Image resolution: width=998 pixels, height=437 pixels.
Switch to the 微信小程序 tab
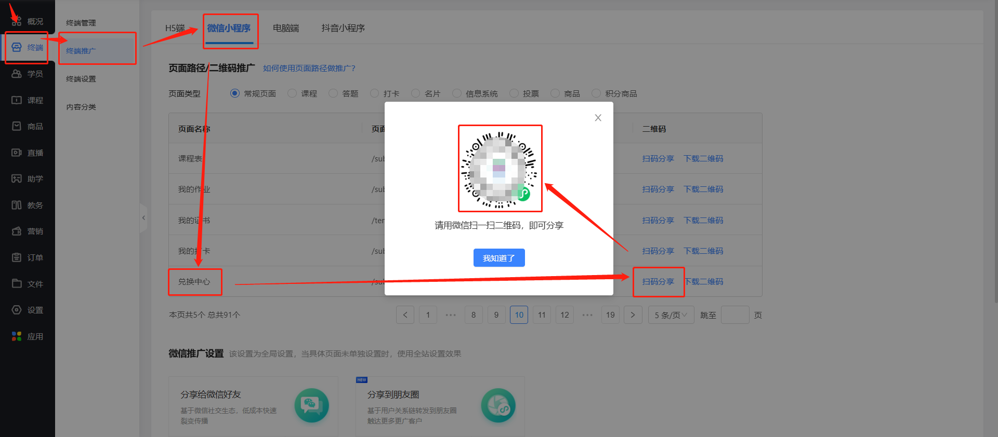pos(229,28)
